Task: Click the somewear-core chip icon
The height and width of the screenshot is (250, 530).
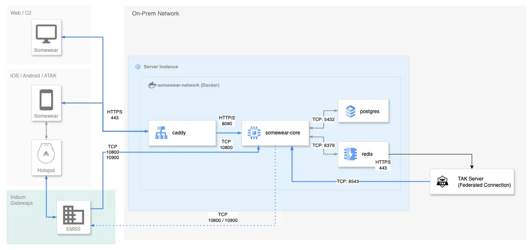Action: [x=254, y=133]
